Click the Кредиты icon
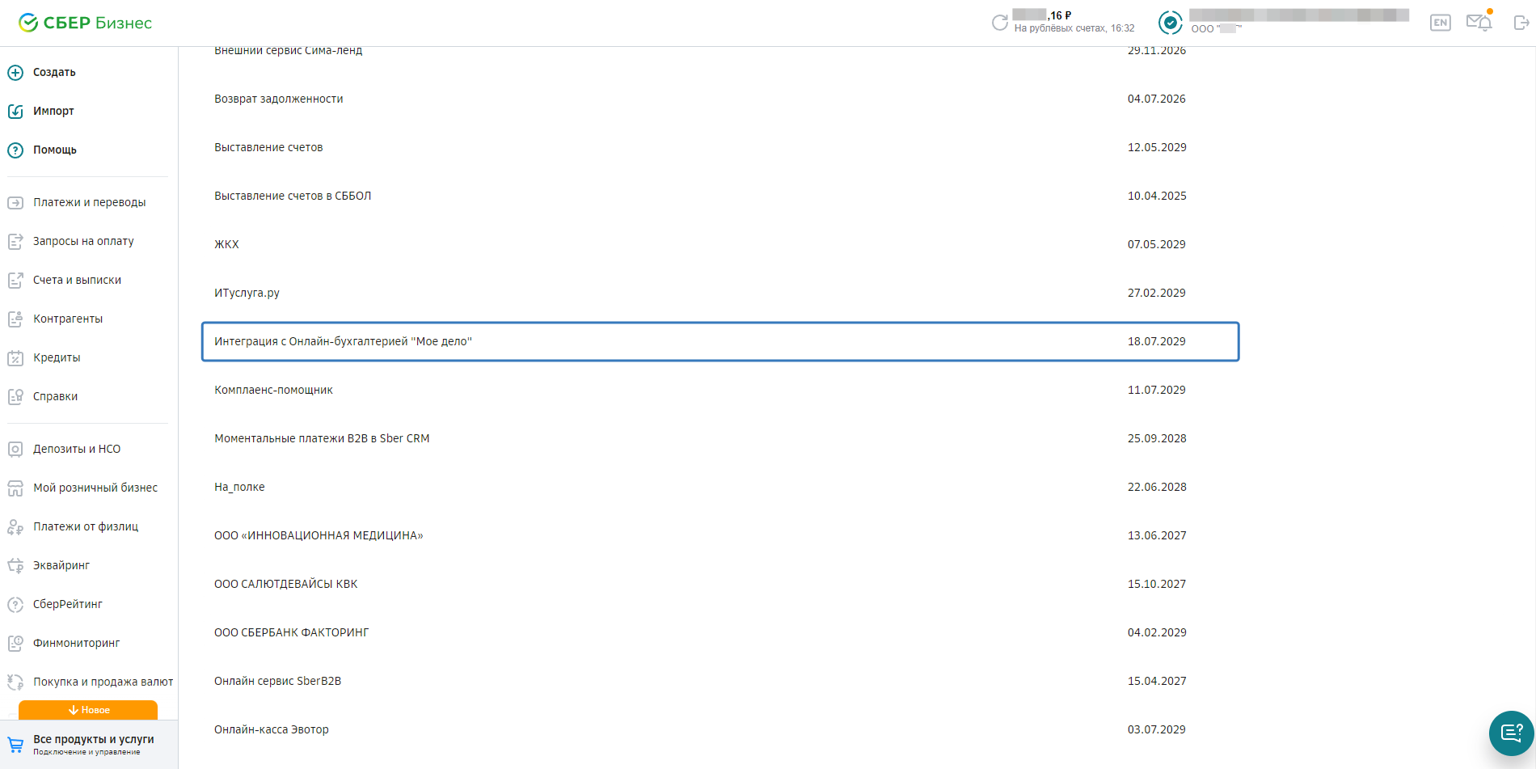 pyautogui.click(x=15, y=358)
